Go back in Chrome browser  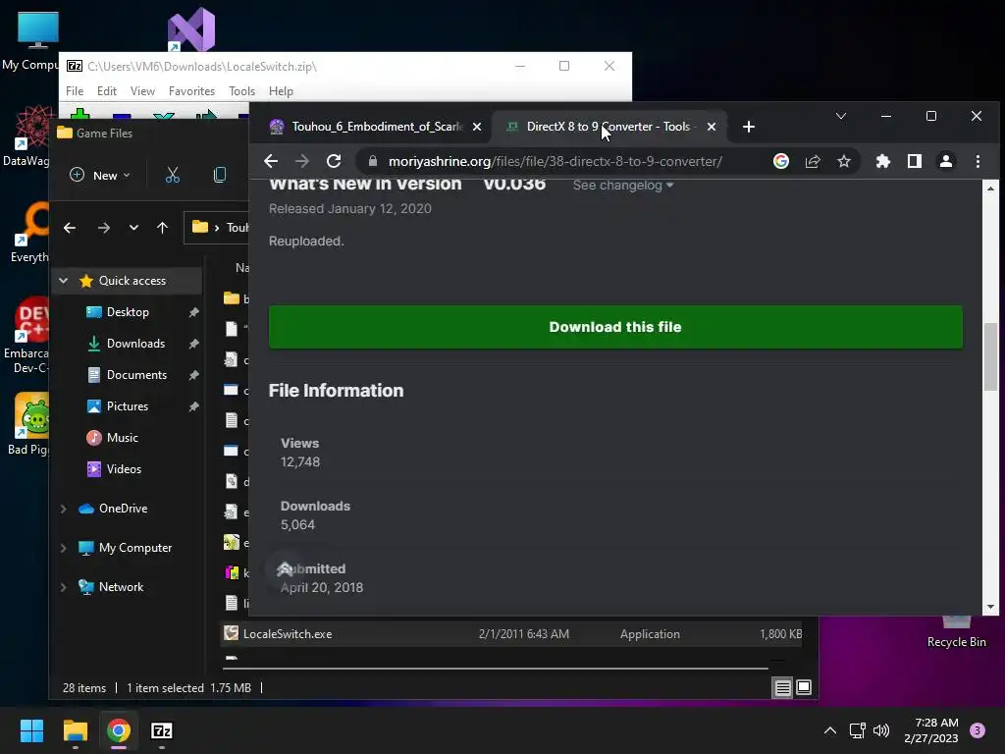271,161
